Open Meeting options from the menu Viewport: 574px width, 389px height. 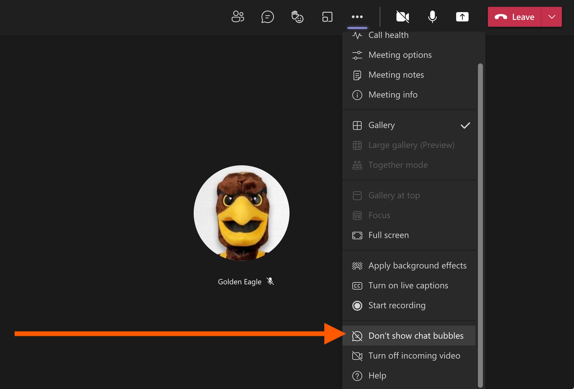pyautogui.click(x=400, y=55)
